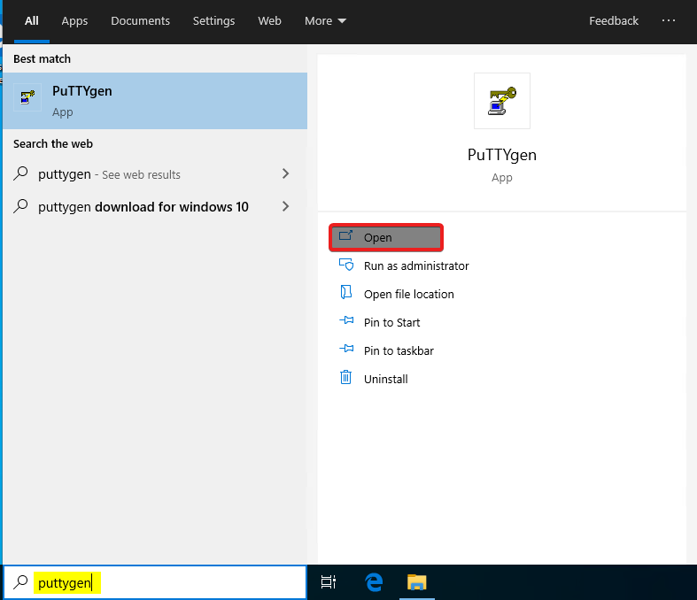The width and height of the screenshot is (697, 600).
Task: Click the large PuTTYgen key icon
Action: click(x=502, y=101)
